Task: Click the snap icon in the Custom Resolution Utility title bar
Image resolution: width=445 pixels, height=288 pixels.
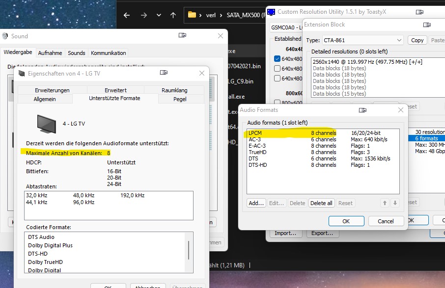Action: (x=419, y=12)
